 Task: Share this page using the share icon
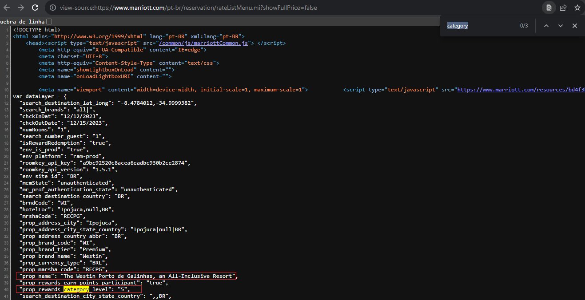tap(563, 8)
